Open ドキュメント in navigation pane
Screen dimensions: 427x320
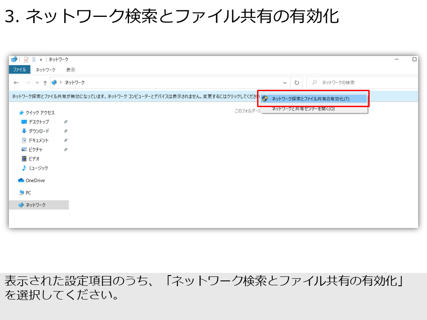tap(38, 140)
